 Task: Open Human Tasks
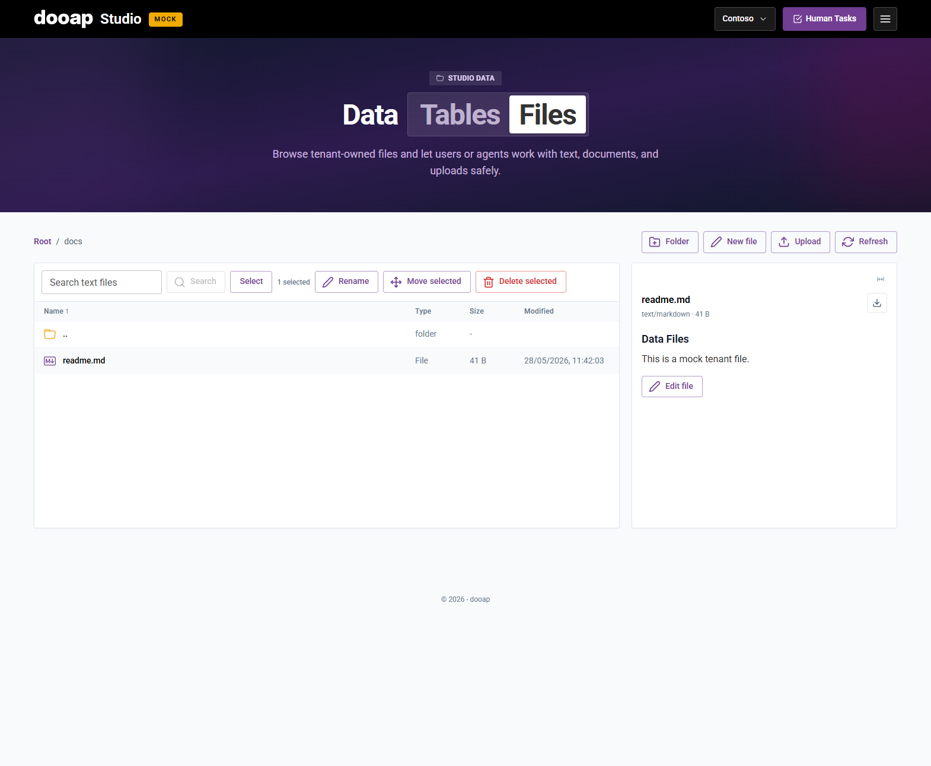pos(824,19)
